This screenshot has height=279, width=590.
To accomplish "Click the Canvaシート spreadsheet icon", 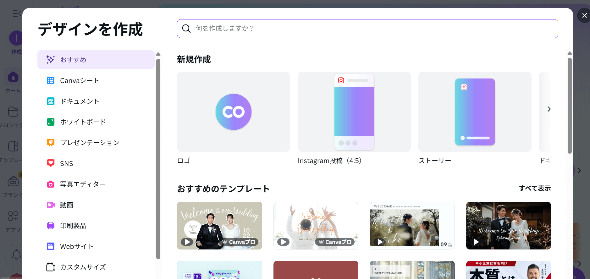I will tap(51, 80).
